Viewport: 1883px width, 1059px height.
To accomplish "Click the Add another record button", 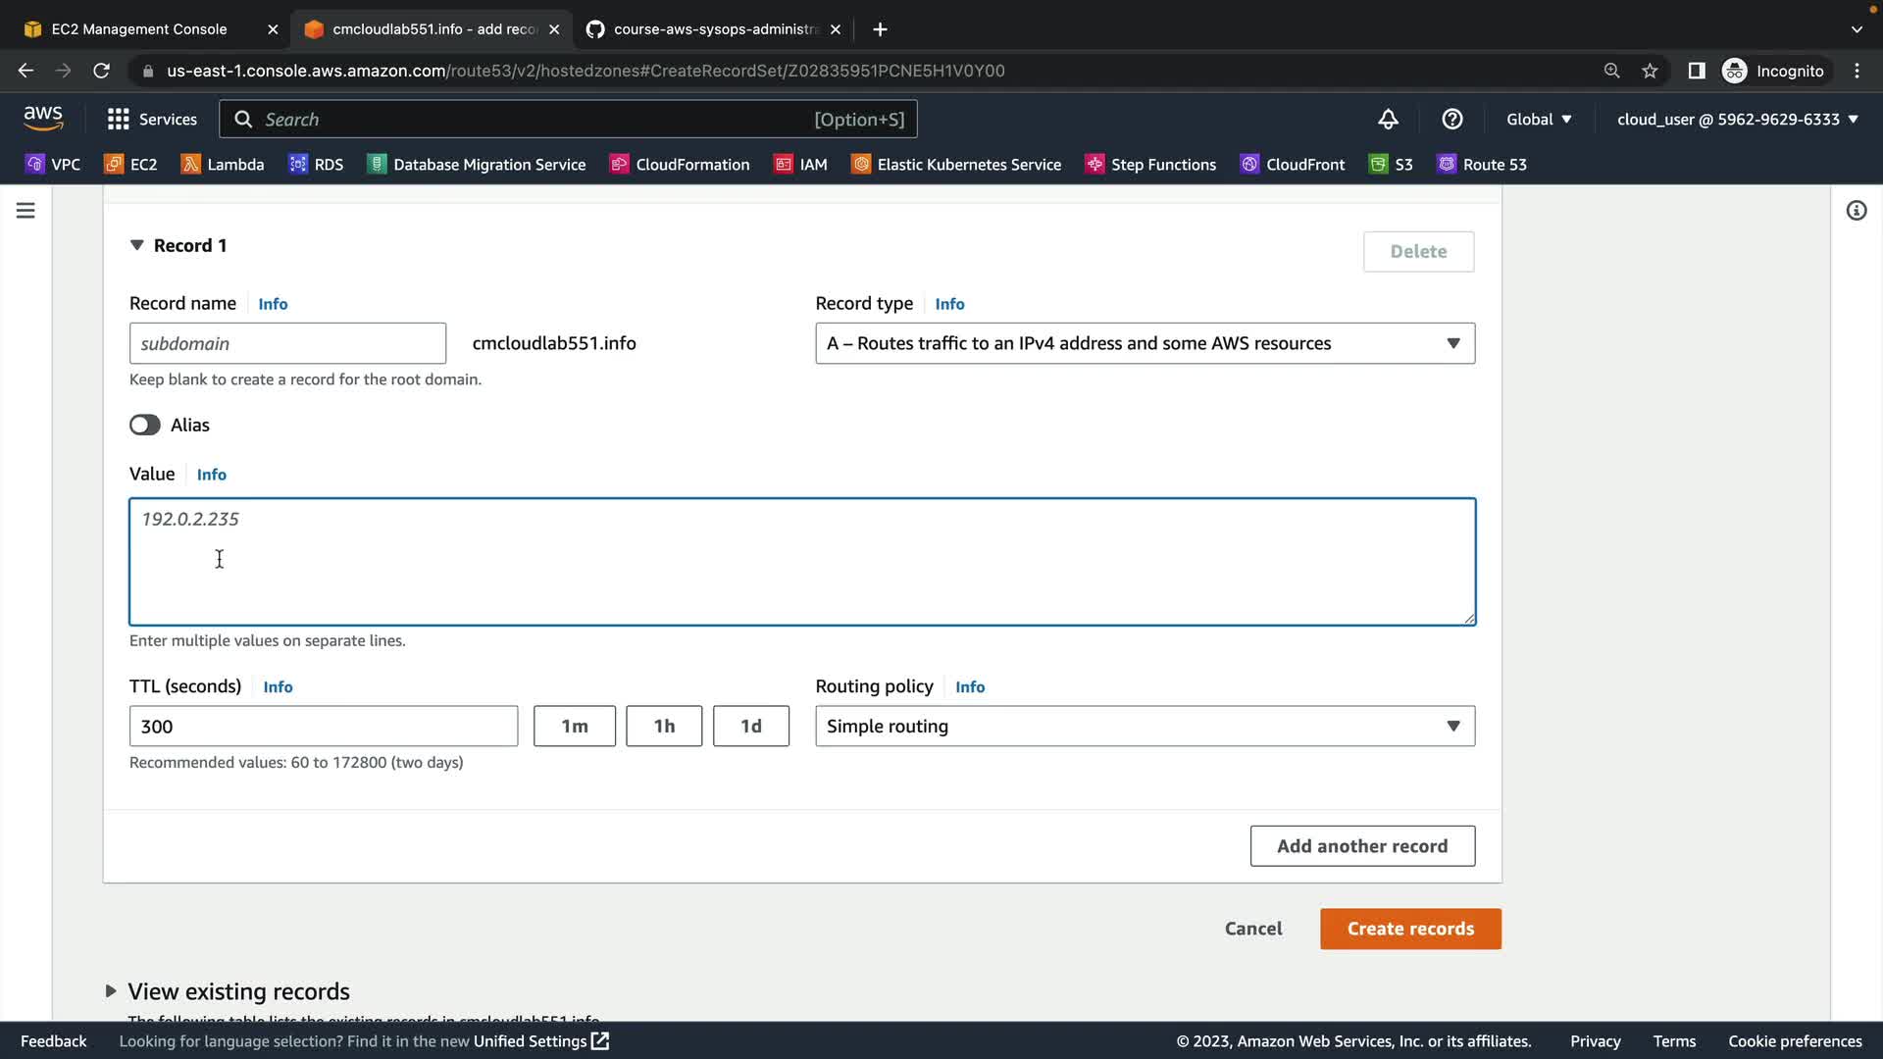I will tap(1361, 846).
